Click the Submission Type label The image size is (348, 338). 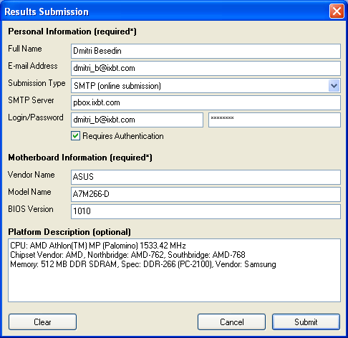37,83
